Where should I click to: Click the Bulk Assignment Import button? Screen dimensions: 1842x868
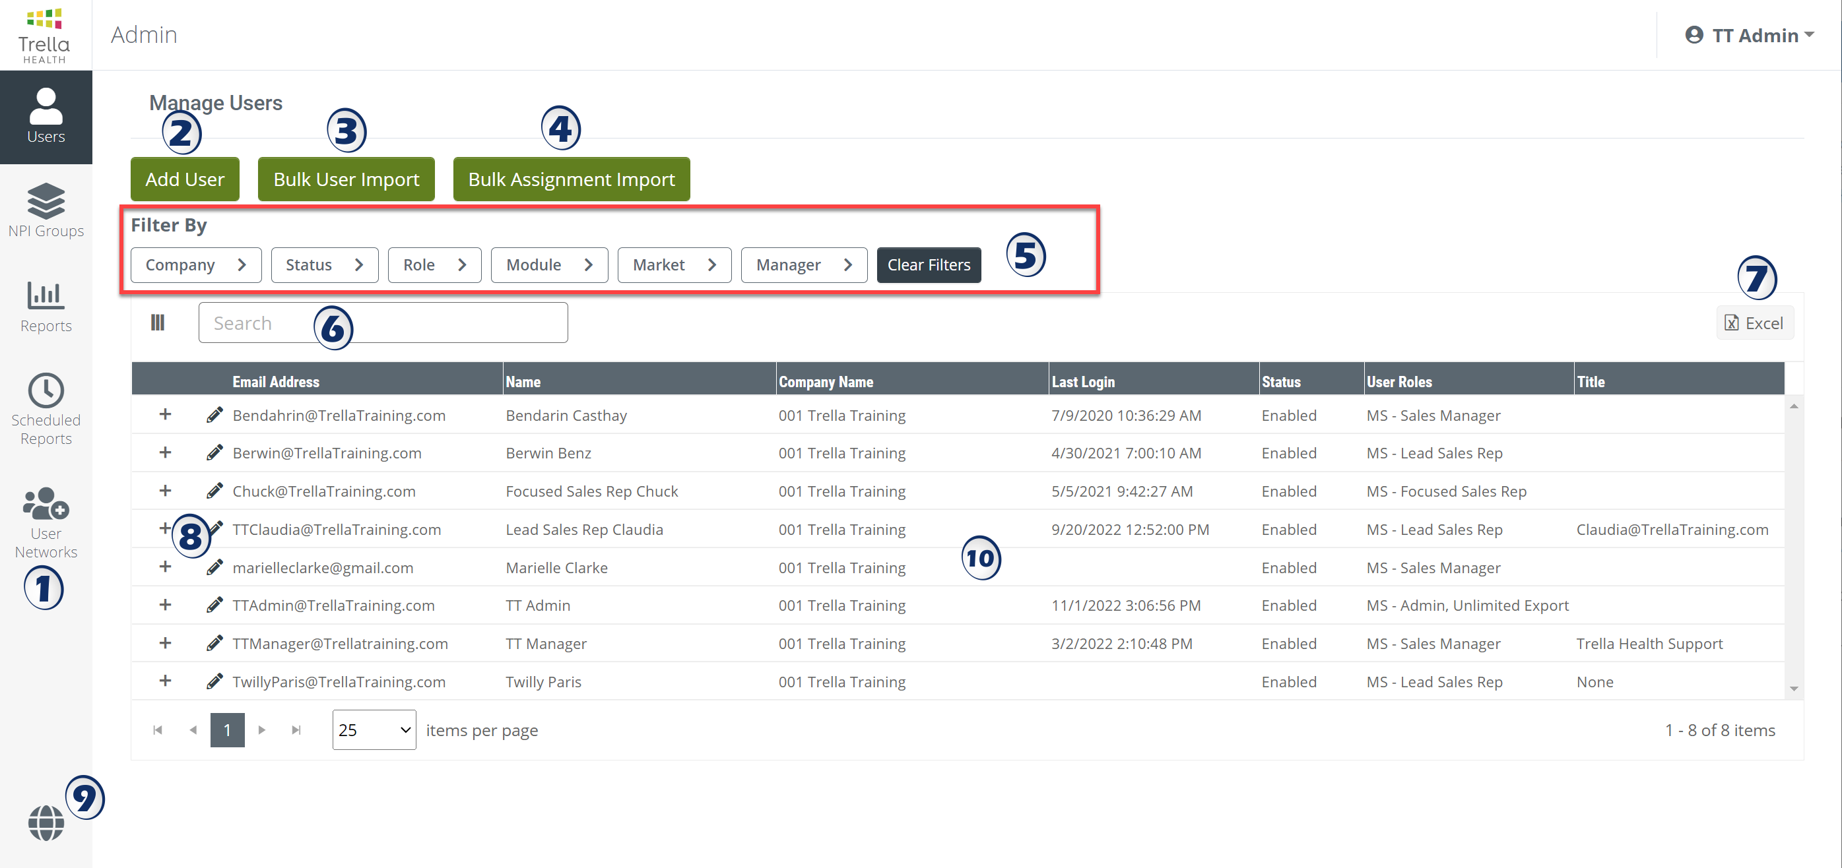[x=571, y=179]
